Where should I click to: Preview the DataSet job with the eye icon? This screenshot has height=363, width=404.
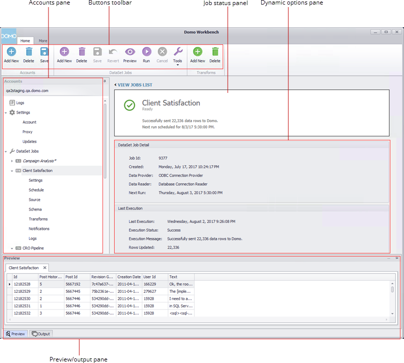point(130,52)
